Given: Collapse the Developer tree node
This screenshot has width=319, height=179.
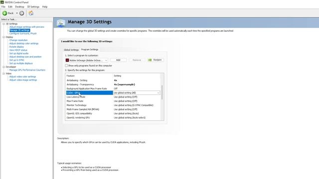Looking at the screenshot, I should [x=3, y=67].
